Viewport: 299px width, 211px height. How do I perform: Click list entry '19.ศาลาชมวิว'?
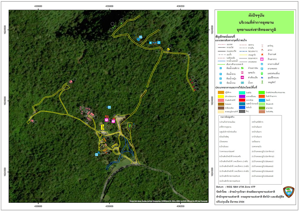tap(257, 147)
